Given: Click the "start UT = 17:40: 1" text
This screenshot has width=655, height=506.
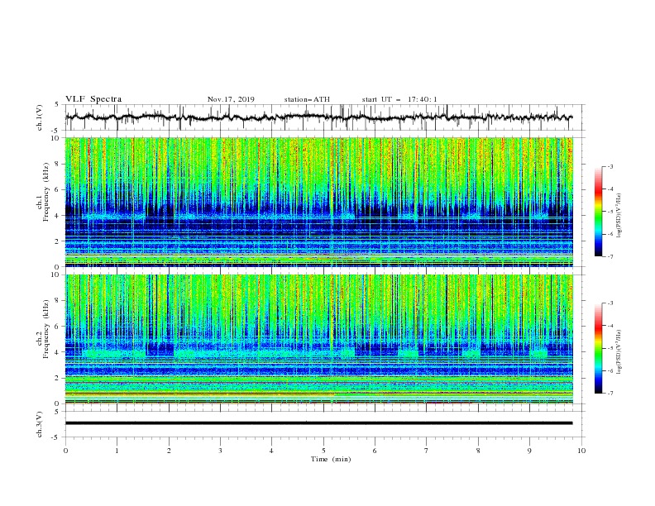Looking at the screenshot, I should point(399,99).
